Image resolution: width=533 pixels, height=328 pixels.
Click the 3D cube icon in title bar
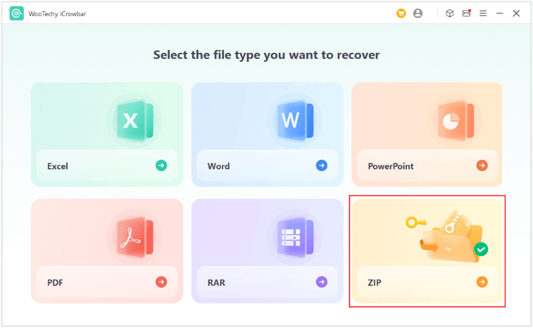[450, 13]
